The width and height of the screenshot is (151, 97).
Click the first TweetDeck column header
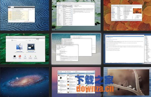click(62, 74)
